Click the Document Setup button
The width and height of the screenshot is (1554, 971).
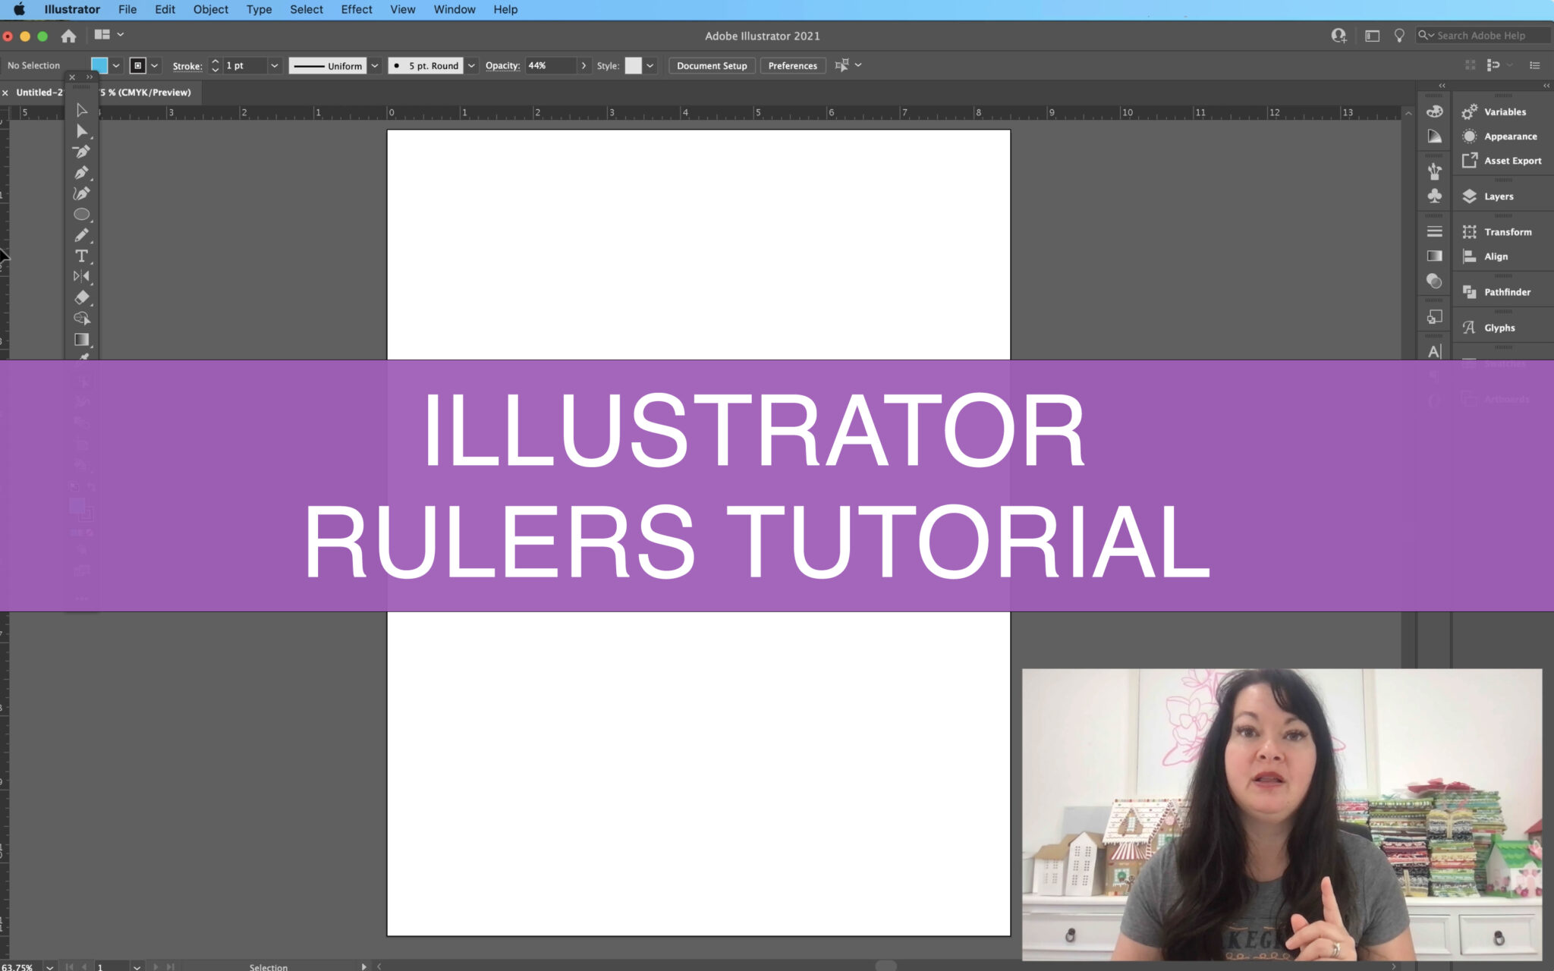pyautogui.click(x=711, y=66)
